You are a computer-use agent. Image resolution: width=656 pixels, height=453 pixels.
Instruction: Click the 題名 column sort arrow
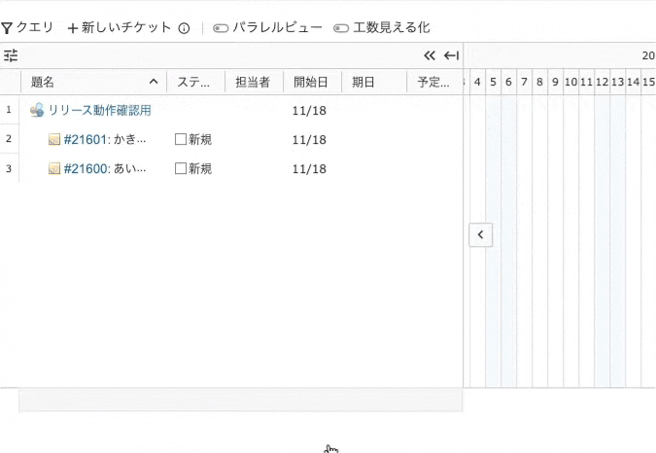click(x=154, y=82)
